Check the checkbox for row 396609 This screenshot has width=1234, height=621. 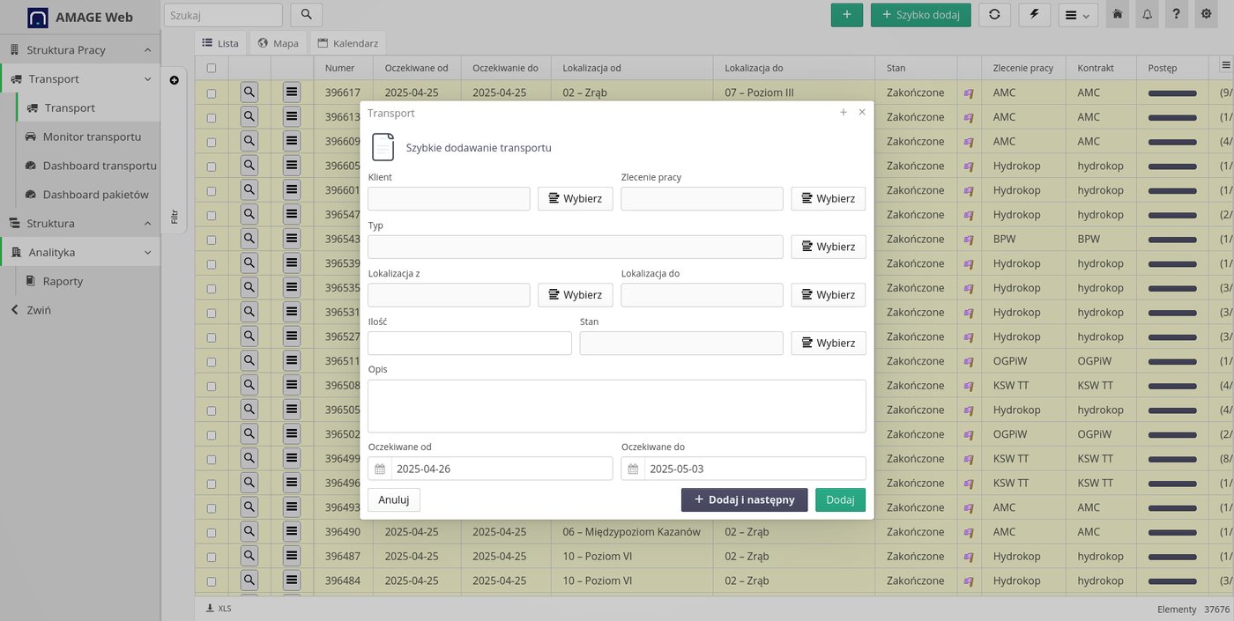(x=212, y=142)
